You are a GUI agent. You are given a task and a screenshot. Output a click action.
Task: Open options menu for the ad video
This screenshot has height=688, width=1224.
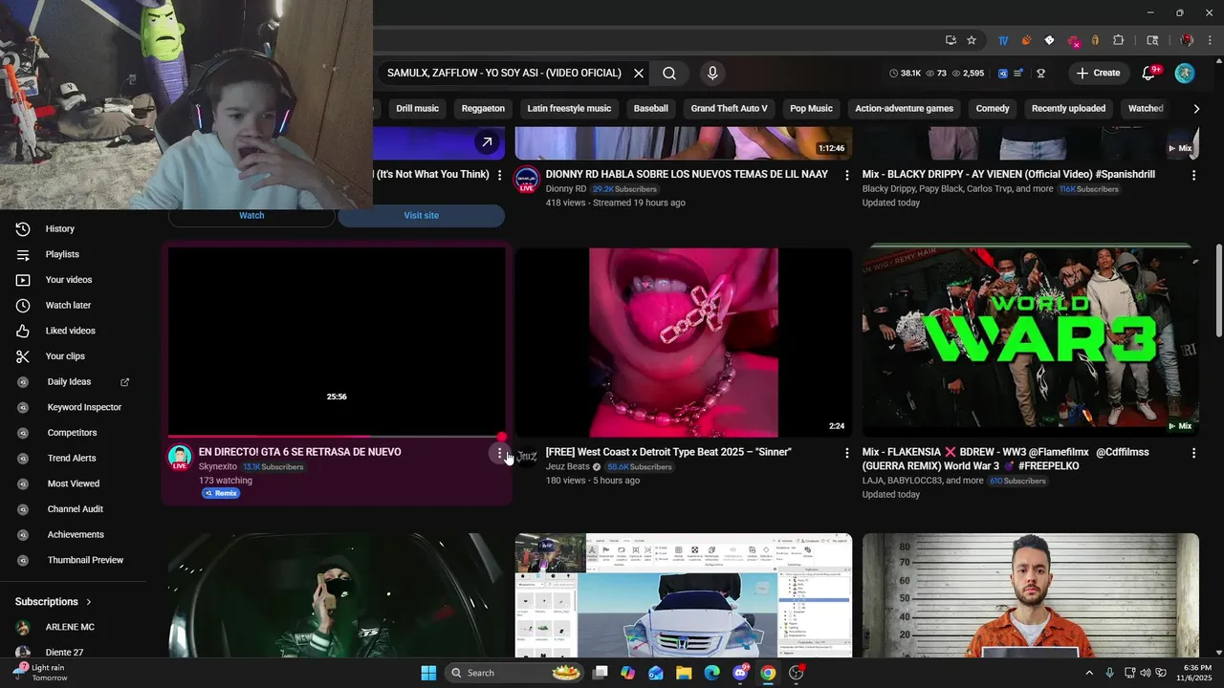(499, 176)
